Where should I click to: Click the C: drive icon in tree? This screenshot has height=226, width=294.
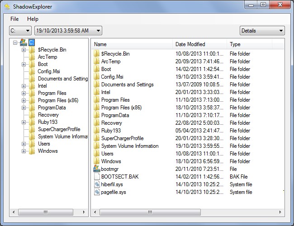click(x=24, y=42)
